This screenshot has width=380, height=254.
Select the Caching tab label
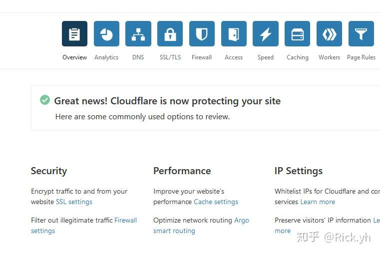(298, 57)
